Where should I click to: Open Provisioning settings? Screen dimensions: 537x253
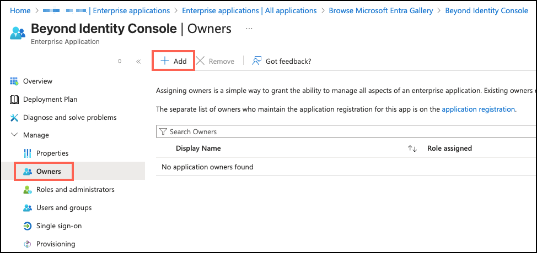56,244
